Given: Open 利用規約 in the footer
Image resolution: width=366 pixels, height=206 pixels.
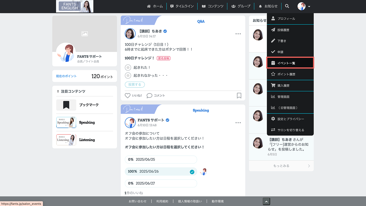Looking at the screenshot, I should coord(162,201).
